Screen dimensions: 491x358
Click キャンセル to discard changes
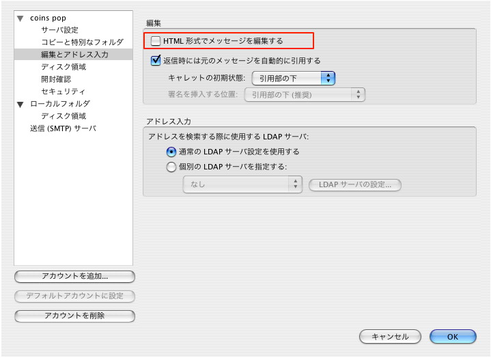point(389,337)
